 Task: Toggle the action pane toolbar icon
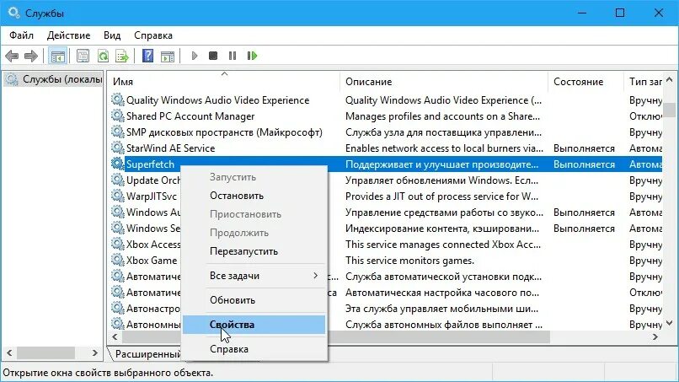[168, 56]
